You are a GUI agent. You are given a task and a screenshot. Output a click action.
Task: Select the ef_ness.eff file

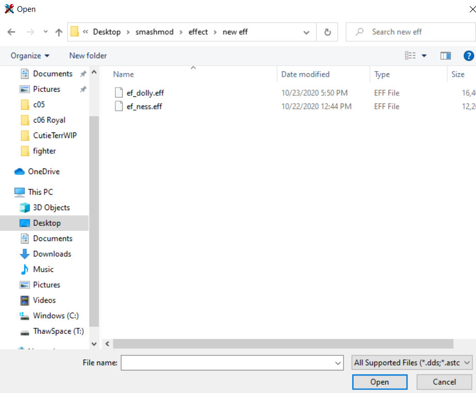[x=144, y=107]
